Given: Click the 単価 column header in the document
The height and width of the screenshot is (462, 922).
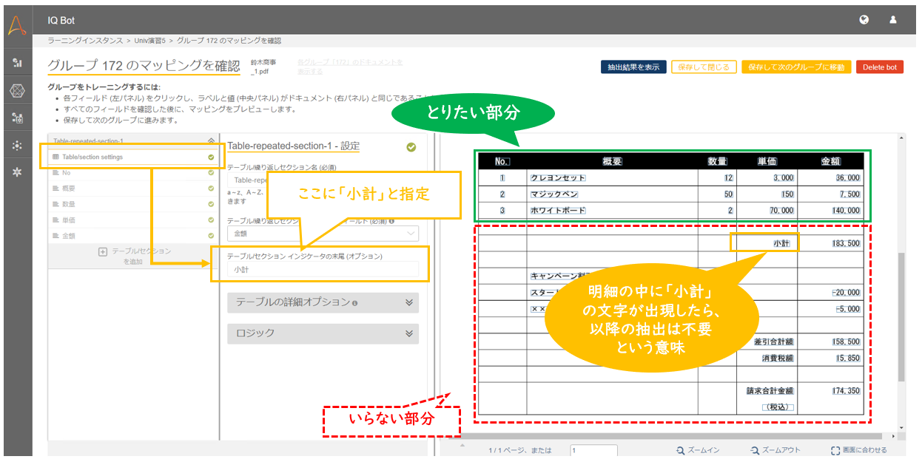Looking at the screenshot, I should (x=767, y=162).
